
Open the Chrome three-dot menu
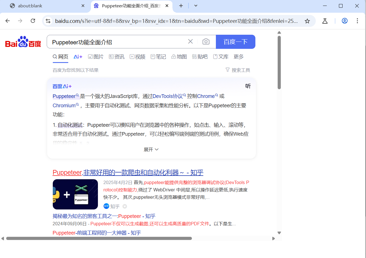click(x=357, y=21)
